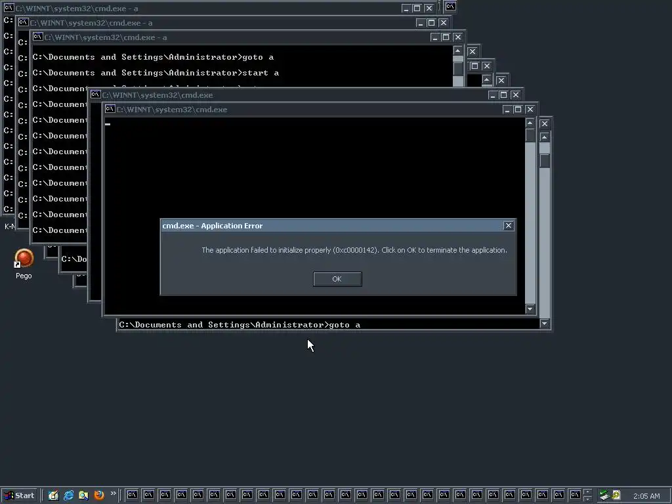Click scroll-up arrow in third 'cmd.exe - a' window
Viewport: 672px width, 504px height.
point(457,51)
